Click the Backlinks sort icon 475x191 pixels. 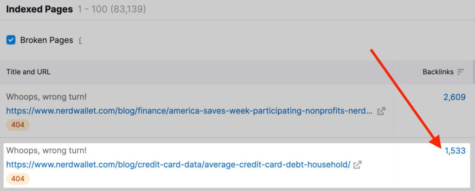point(461,72)
